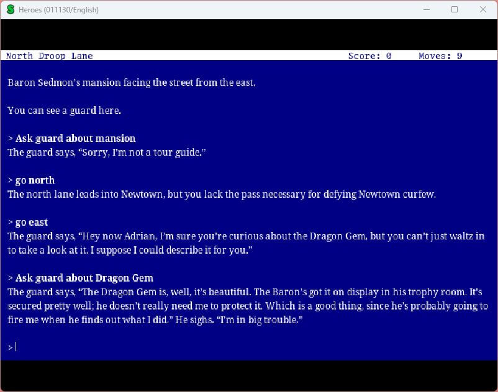
Task: Click the line ending 'I'm in big trouble.'
Action: (155, 319)
